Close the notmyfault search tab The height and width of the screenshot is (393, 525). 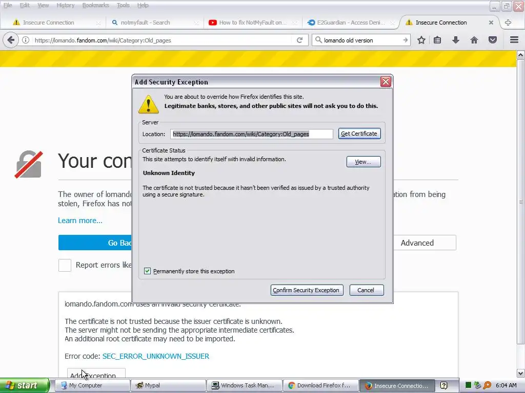pos(196,23)
